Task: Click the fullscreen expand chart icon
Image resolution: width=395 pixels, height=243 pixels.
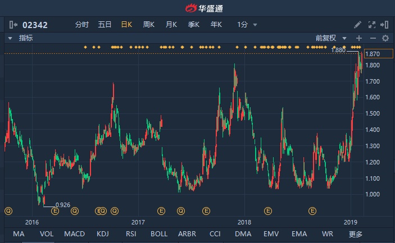Action: click(x=371, y=25)
